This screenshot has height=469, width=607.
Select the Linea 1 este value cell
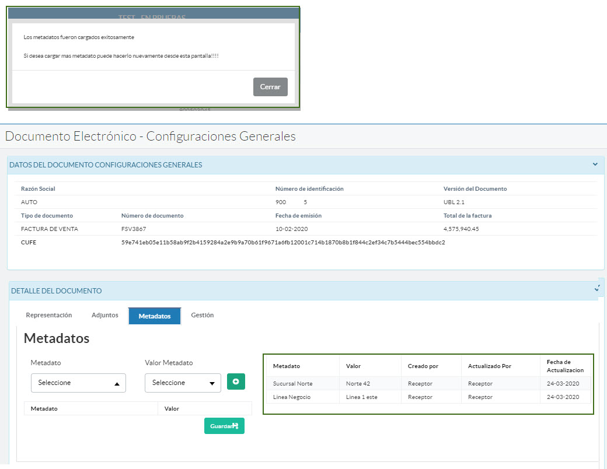(362, 397)
